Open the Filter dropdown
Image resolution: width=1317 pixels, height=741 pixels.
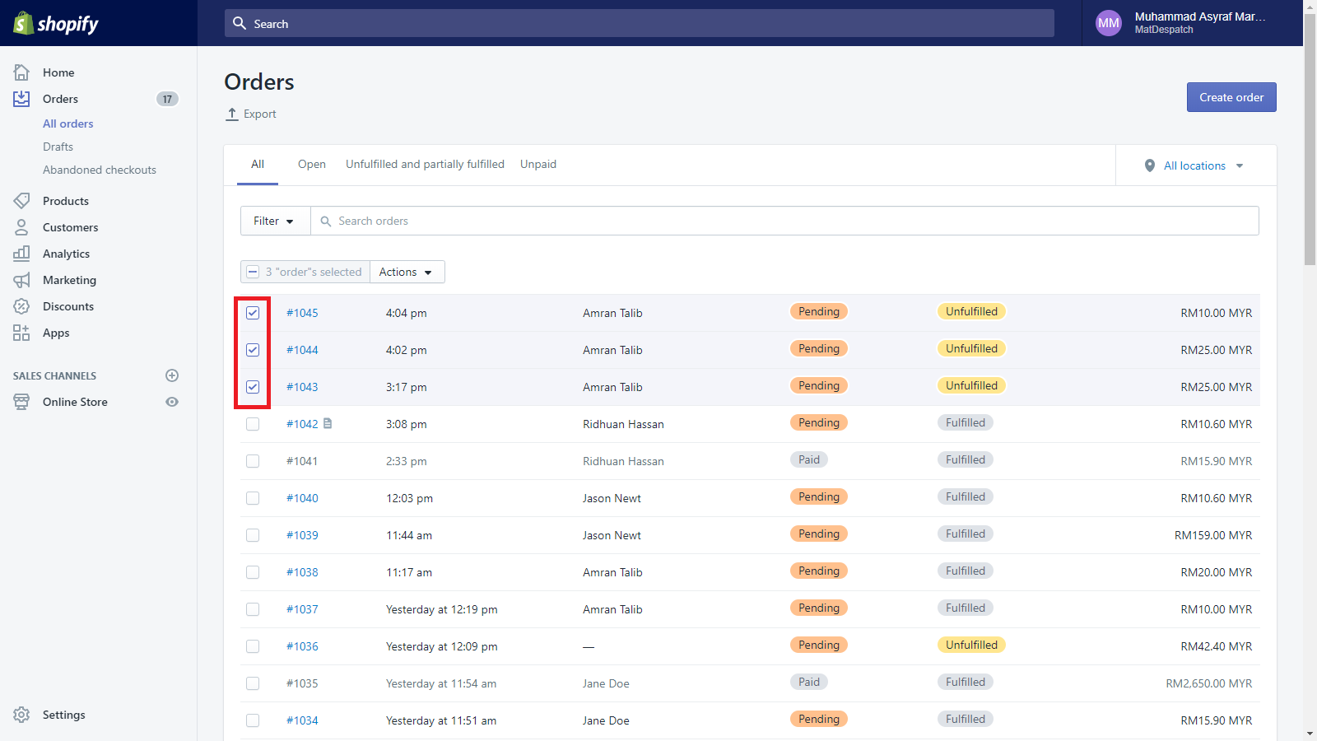tap(275, 221)
